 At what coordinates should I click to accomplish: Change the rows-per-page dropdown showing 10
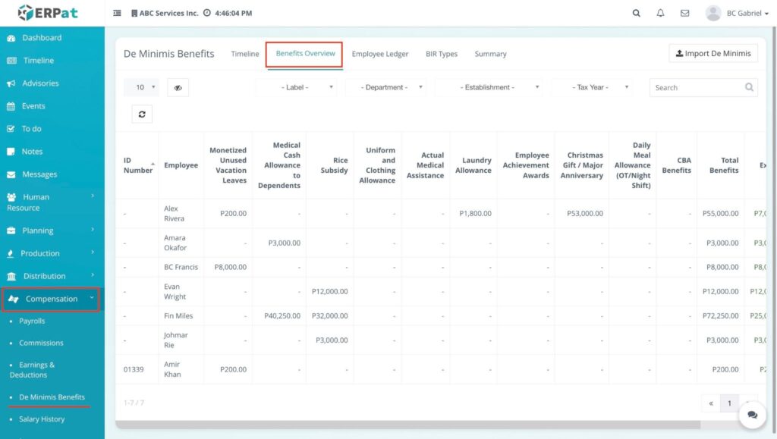141,87
